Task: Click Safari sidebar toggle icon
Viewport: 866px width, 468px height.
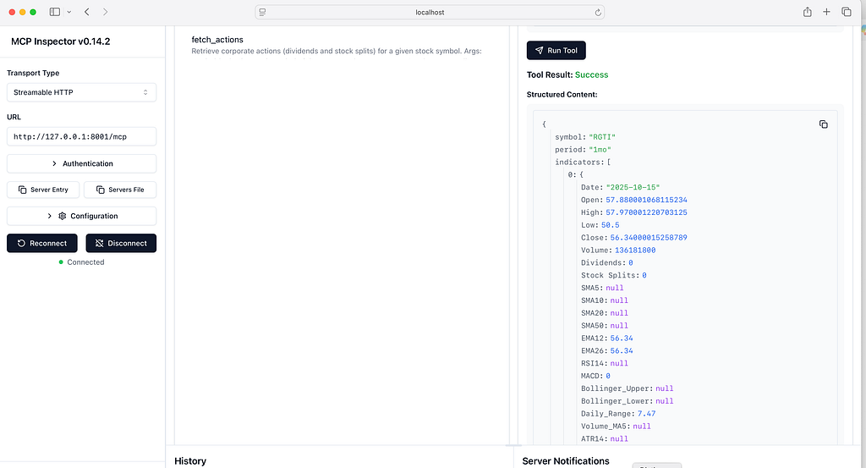Action: coord(55,12)
